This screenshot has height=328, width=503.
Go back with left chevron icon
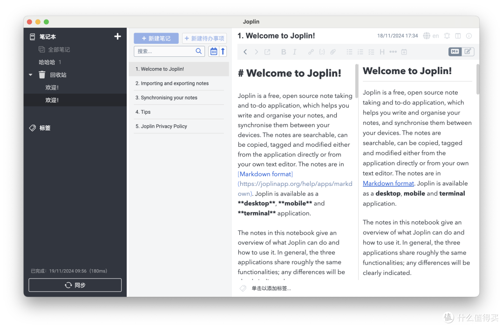coord(245,52)
